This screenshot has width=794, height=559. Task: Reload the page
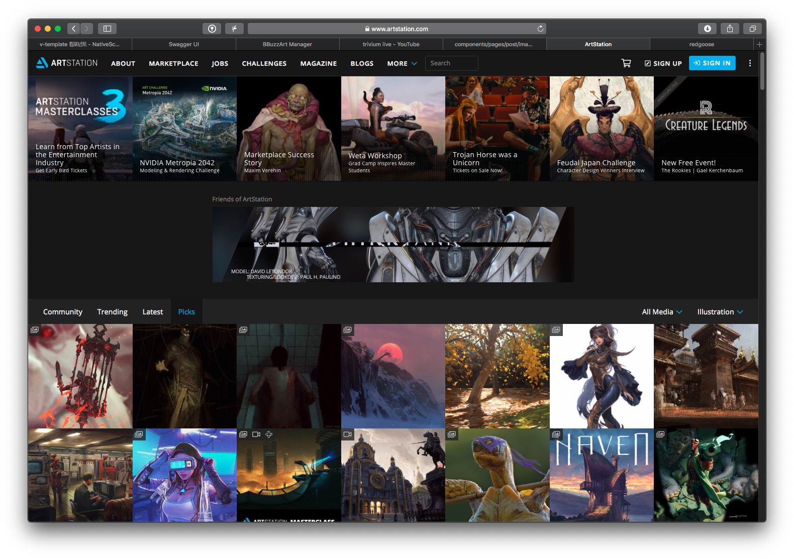coord(540,29)
